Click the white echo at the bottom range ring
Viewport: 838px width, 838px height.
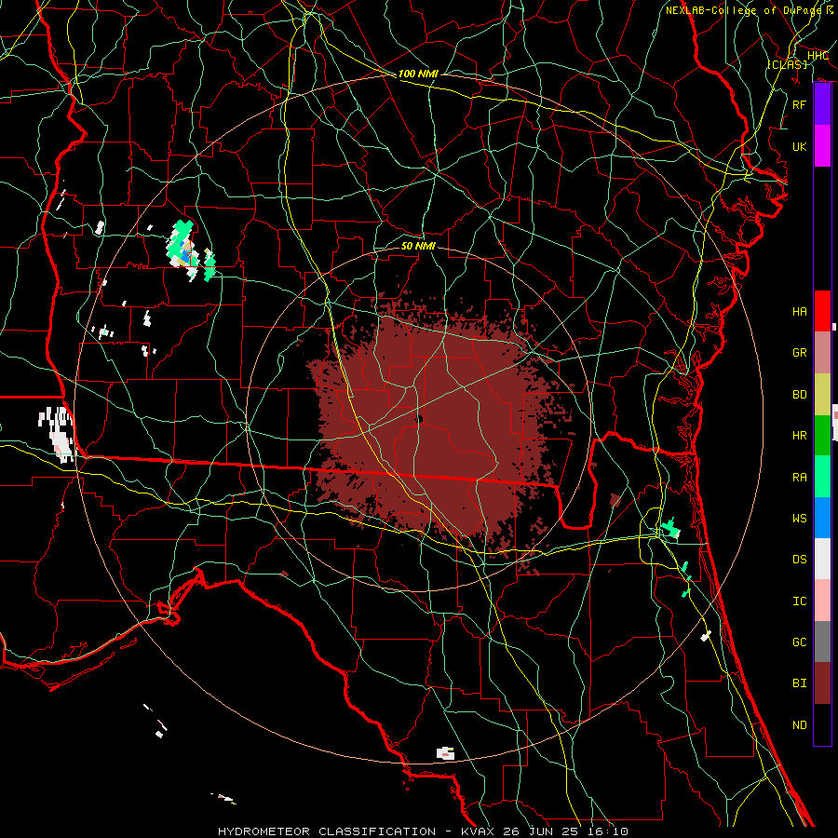click(445, 753)
